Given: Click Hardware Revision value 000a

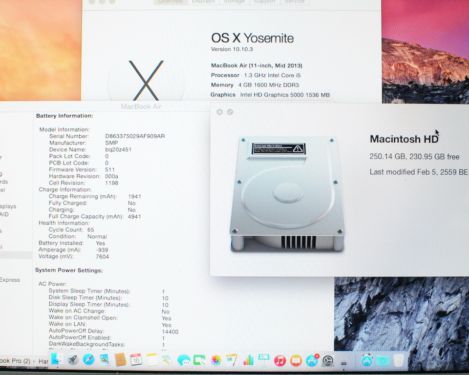Looking at the screenshot, I should coord(111,176).
